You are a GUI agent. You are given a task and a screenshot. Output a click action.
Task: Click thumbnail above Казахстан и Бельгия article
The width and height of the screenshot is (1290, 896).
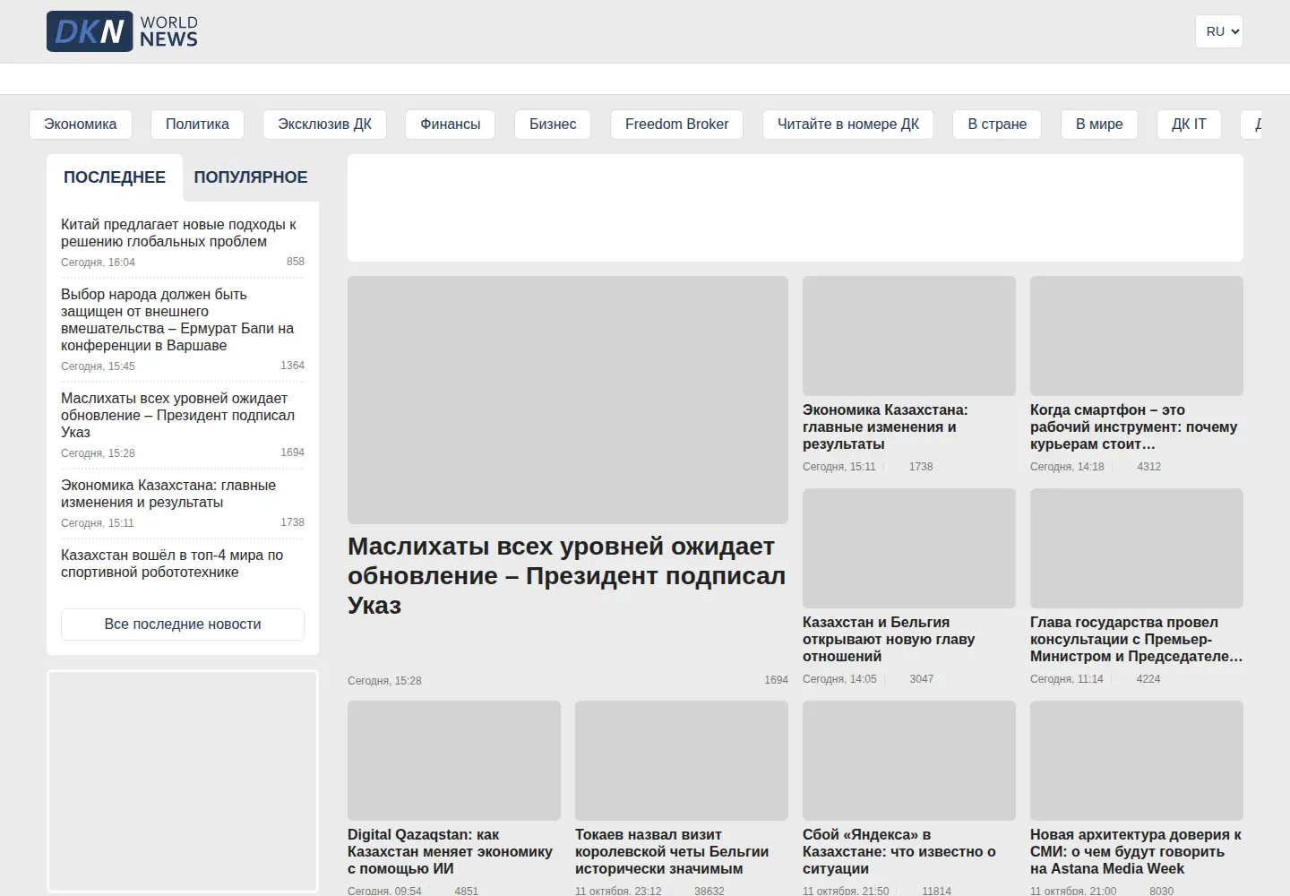pos(909,548)
